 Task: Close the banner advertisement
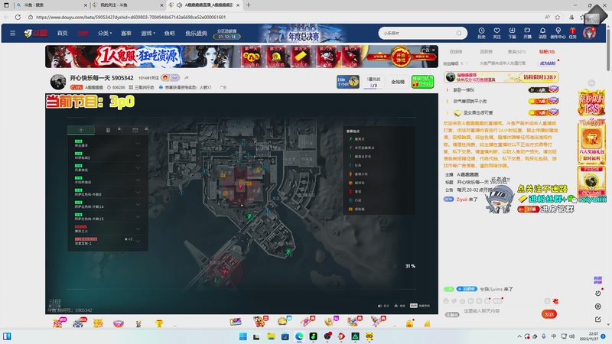[433, 50]
